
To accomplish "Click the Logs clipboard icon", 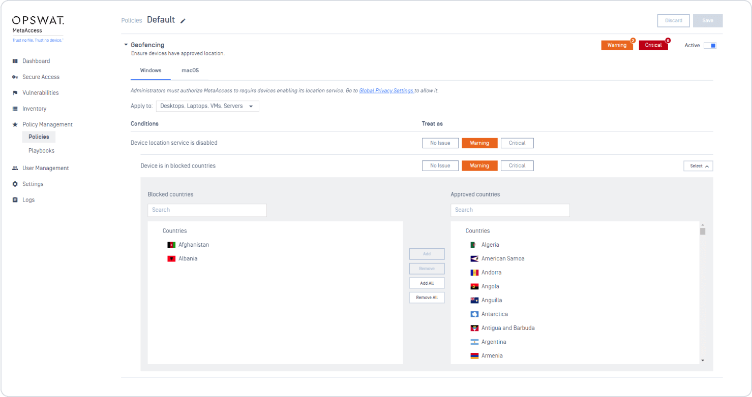I will click(x=15, y=200).
